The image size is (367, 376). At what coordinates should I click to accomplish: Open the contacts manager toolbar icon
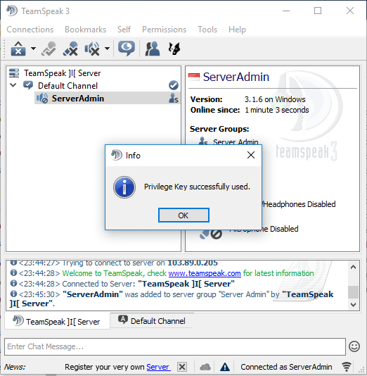coord(153,49)
